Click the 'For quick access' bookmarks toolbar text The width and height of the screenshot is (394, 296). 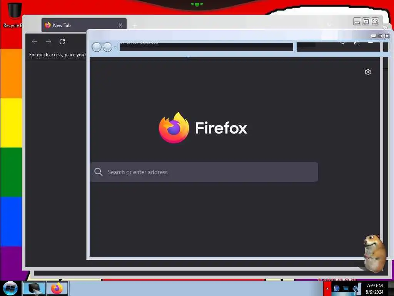click(x=58, y=55)
